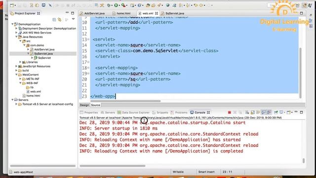Click the Run Last Tool red icon
Image resolution: width=316 pixels, height=178 pixels.
[123, 5]
